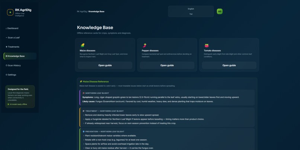
Task: Click the Maize Disease Reference heading
Action: (96, 81)
